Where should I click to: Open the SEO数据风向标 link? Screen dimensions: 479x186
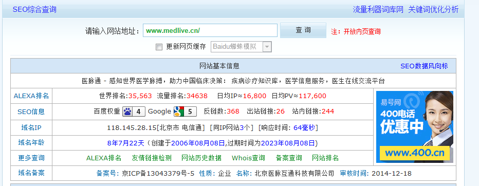[424, 66]
